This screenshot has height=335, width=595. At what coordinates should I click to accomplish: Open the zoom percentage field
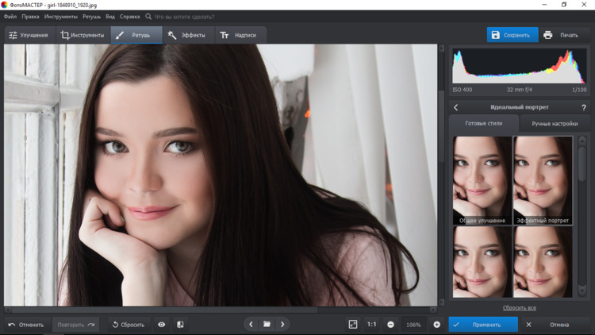click(413, 325)
